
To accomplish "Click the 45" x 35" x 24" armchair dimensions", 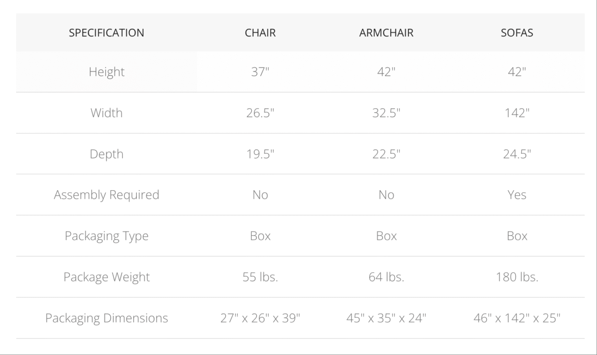I will click(386, 318).
